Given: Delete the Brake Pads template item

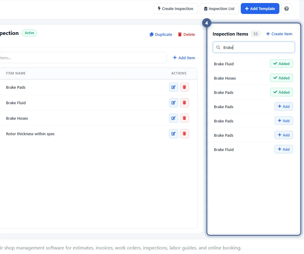Looking at the screenshot, I should tap(185, 87).
